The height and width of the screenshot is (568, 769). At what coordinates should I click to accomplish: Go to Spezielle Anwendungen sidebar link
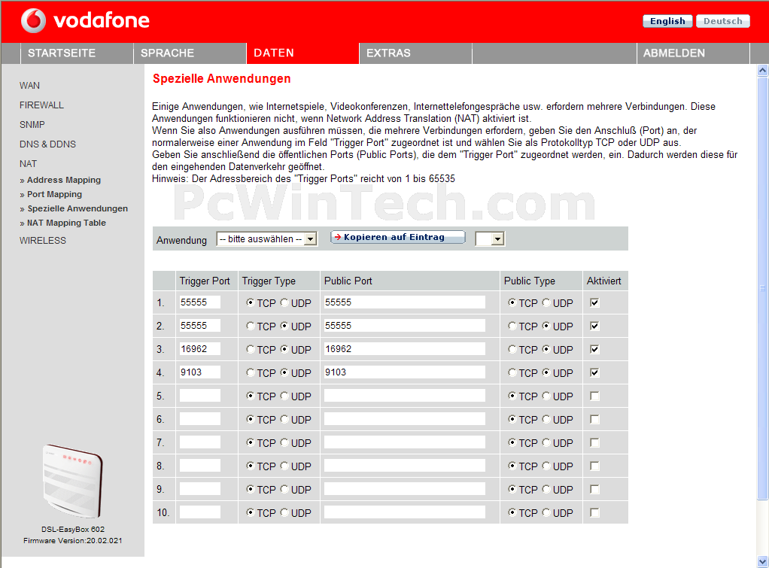pos(78,208)
